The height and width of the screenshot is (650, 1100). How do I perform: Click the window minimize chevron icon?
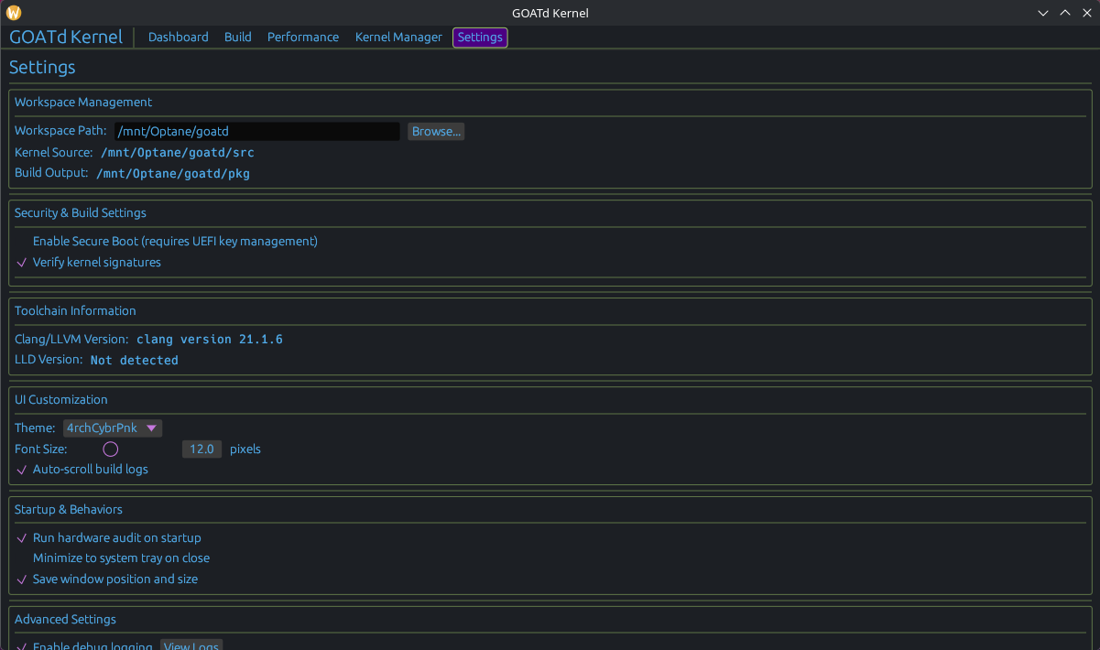click(1043, 13)
